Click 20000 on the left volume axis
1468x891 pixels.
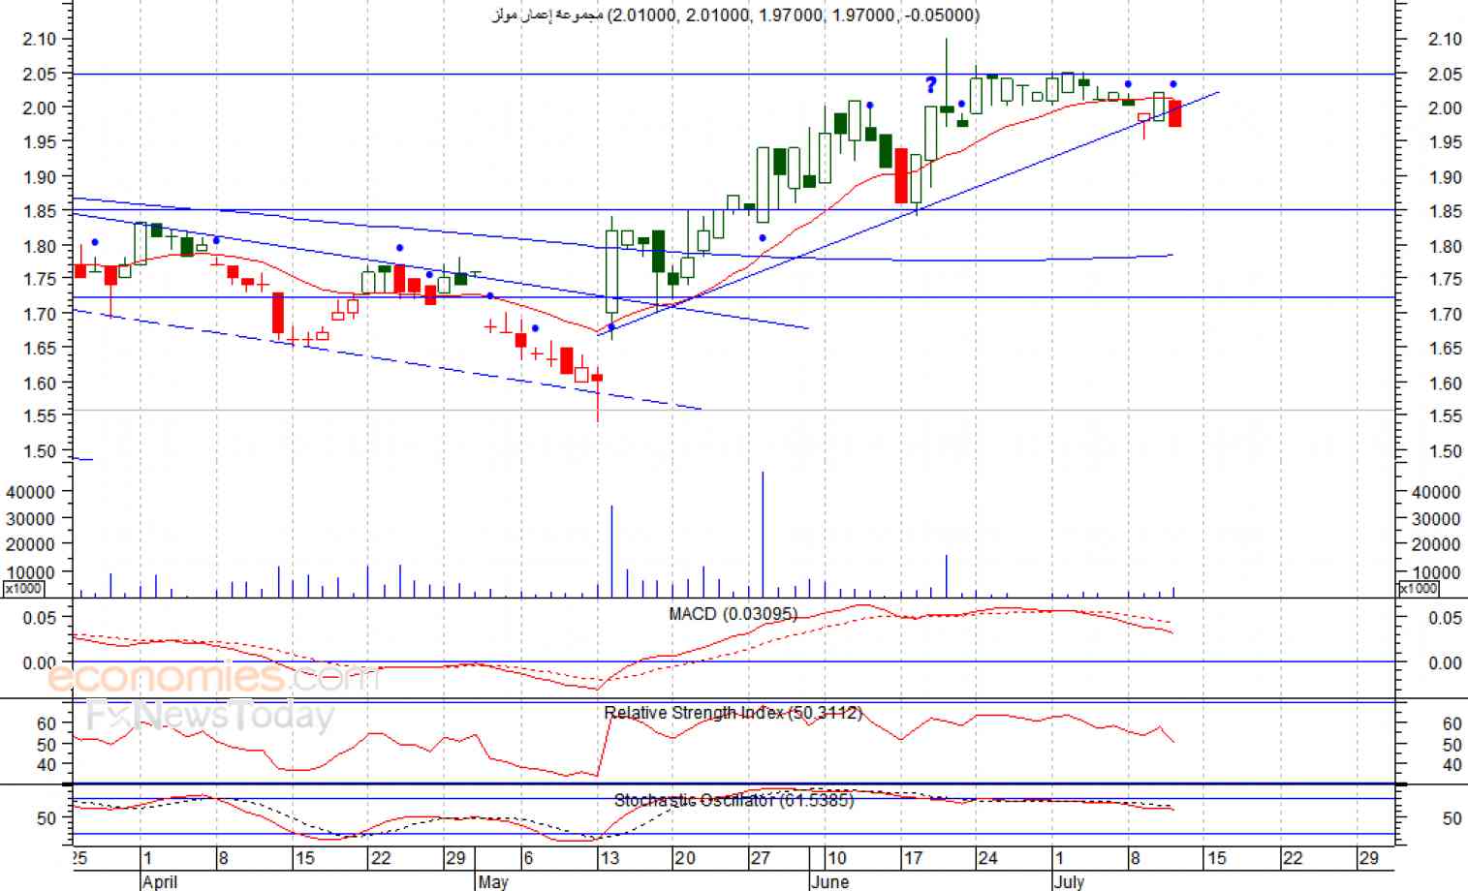click(31, 545)
